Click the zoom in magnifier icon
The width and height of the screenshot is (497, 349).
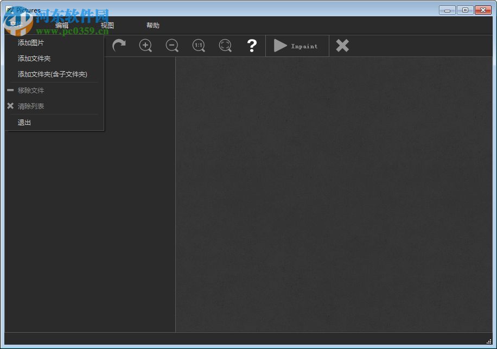(x=145, y=46)
